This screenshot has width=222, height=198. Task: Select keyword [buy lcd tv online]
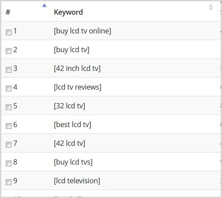tap(82, 31)
